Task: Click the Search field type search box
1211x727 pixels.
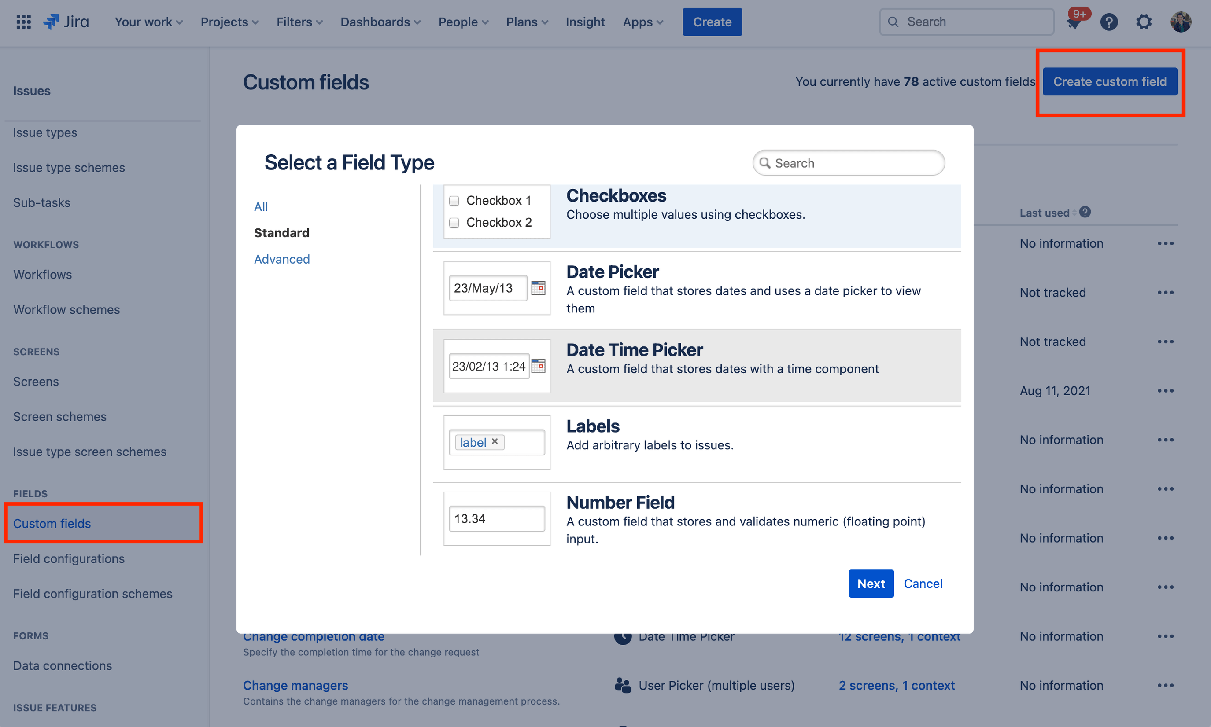Action: [849, 162]
